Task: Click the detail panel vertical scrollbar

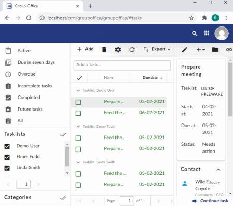Action: click(x=230, y=89)
